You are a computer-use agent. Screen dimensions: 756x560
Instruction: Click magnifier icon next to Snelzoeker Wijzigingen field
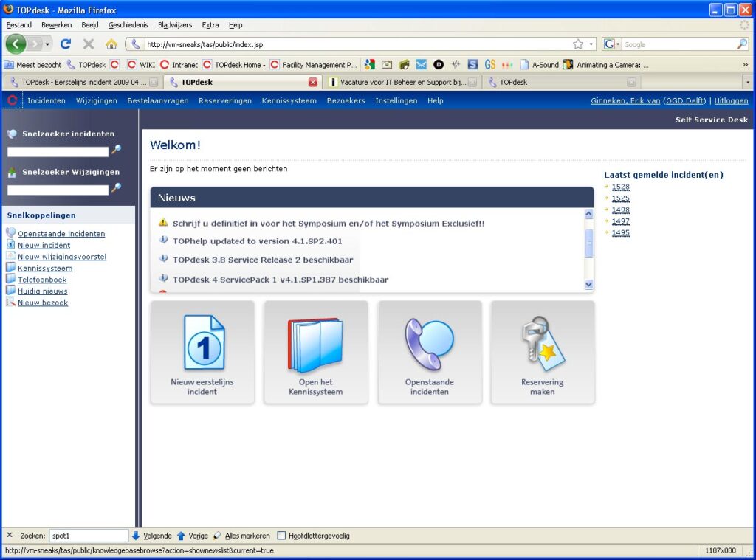[x=116, y=189]
